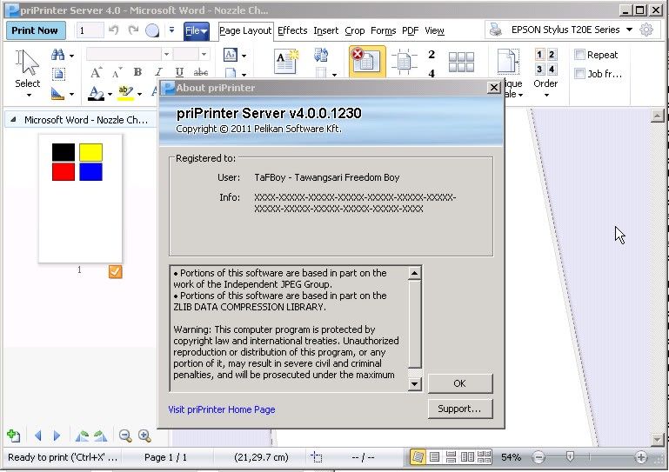Image resolution: width=669 pixels, height=472 pixels.
Task: Decrease font size with shrink A
Action: coord(117,72)
